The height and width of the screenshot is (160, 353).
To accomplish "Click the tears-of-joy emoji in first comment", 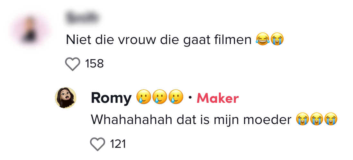I will coord(262,40).
